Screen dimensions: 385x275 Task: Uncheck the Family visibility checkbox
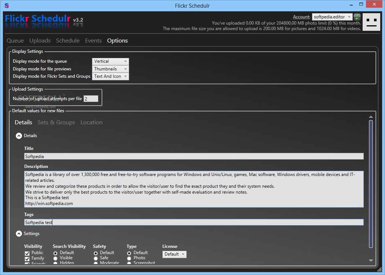point(27,259)
